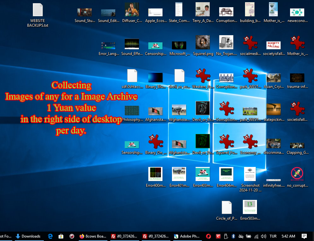Open the Microsoft Store taskbar icon
The height and width of the screenshot is (241, 314).
click(61, 236)
